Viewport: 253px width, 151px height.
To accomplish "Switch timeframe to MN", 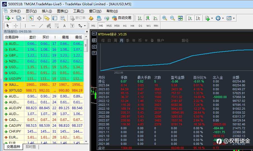I will 156,26.
